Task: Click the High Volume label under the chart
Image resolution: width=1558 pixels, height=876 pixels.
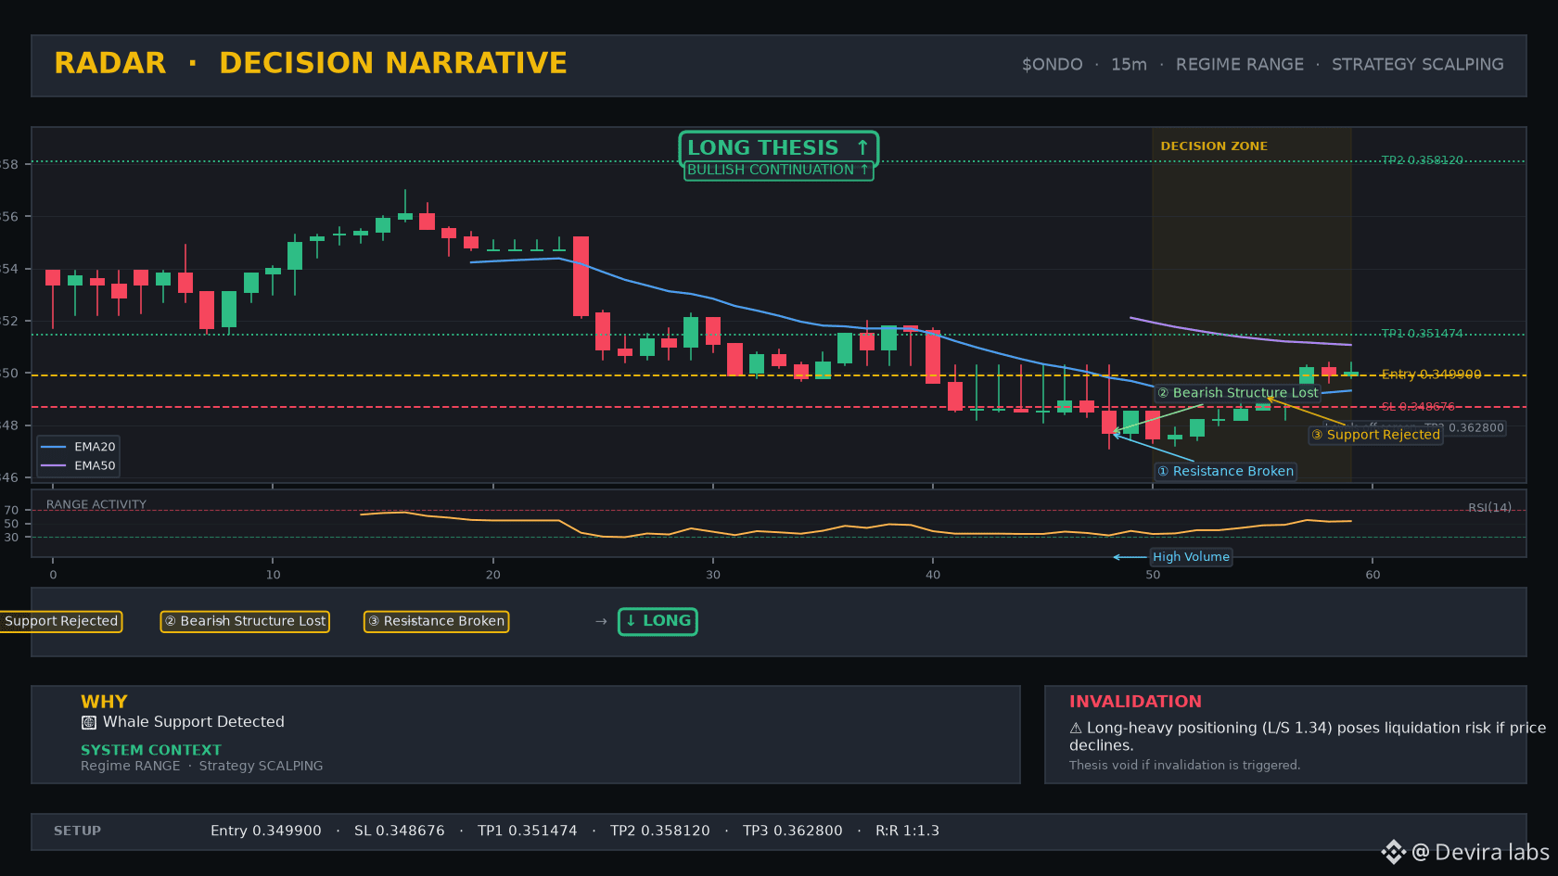Action: (x=1191, y=557)
